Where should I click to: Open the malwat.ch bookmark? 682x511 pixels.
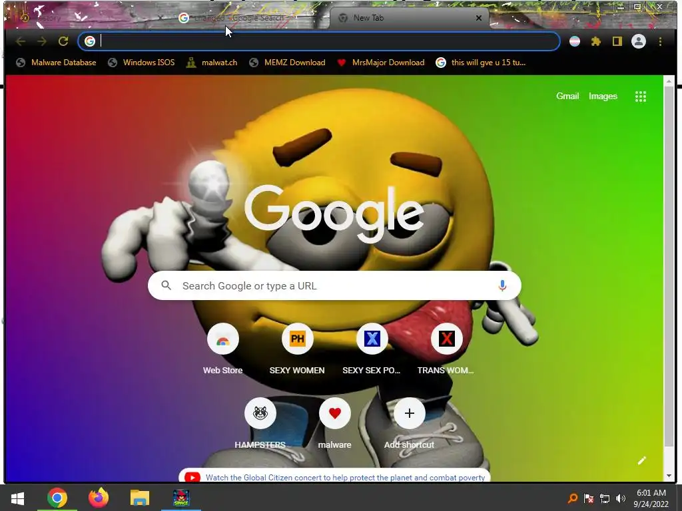pos(212,63)
